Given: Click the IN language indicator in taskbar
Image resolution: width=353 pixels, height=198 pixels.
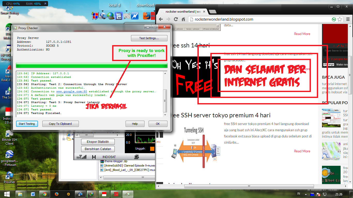Looking at the screenshot, I should [299, 194].
